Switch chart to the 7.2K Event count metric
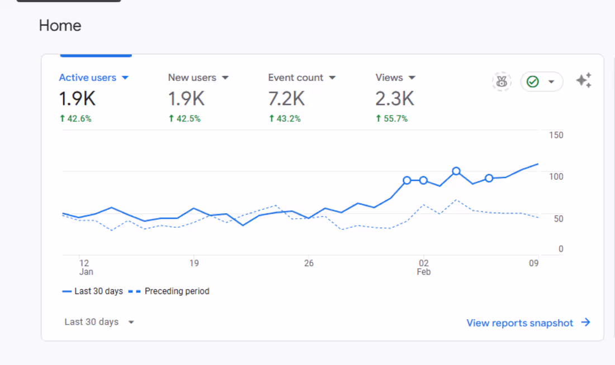The width and height of the screenshot is (615, 365). point(286,99)
